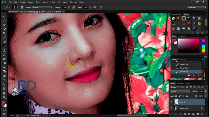This screenshot has width=209, height=117.
Task: Open the layer filter Kind dropdown
Action: click(x=177, y=87)
